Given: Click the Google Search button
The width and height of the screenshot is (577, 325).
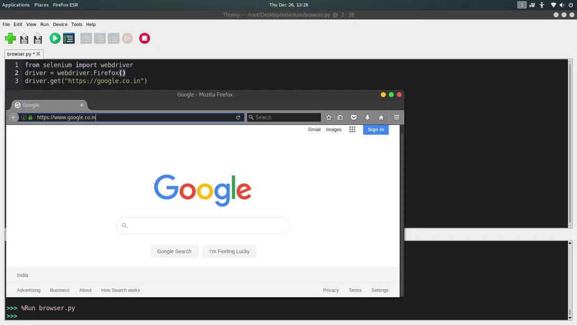Looking at the screenshot, I should pos(174,251).
